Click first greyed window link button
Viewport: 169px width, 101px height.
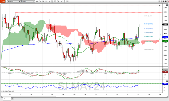pos(160,1)
